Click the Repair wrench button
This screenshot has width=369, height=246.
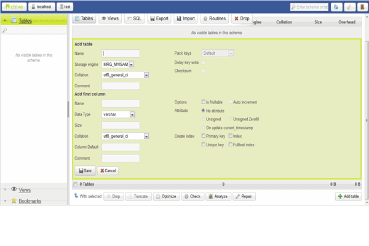click(x=243, y=196)
